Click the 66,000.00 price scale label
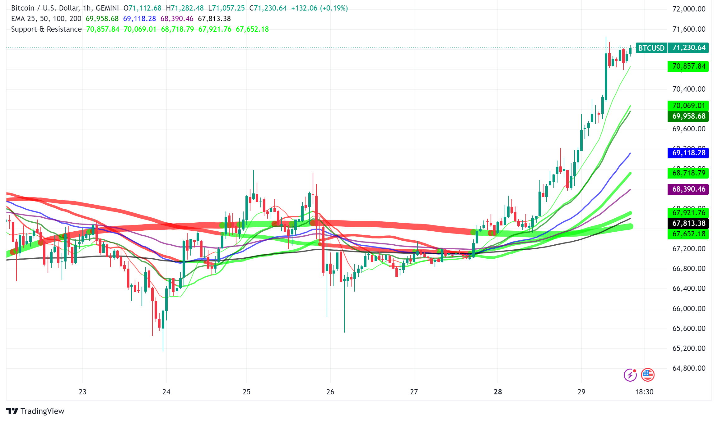 689,309
